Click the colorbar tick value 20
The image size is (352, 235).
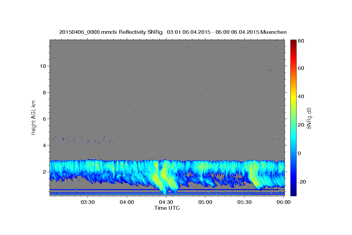[x=300, y=125]
